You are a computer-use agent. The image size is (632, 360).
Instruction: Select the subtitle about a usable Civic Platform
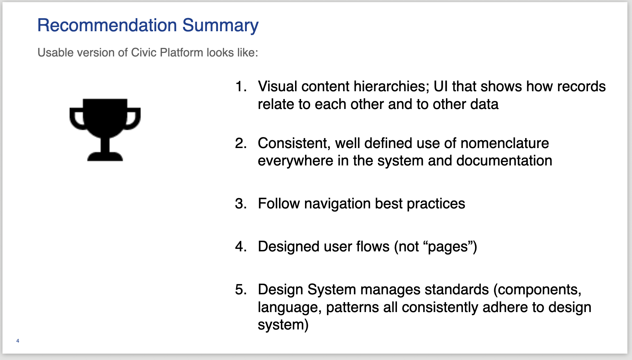[x=148, y=53]
